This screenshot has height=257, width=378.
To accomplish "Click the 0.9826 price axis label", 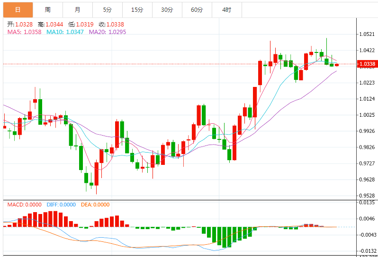I will tap(367, 147).
